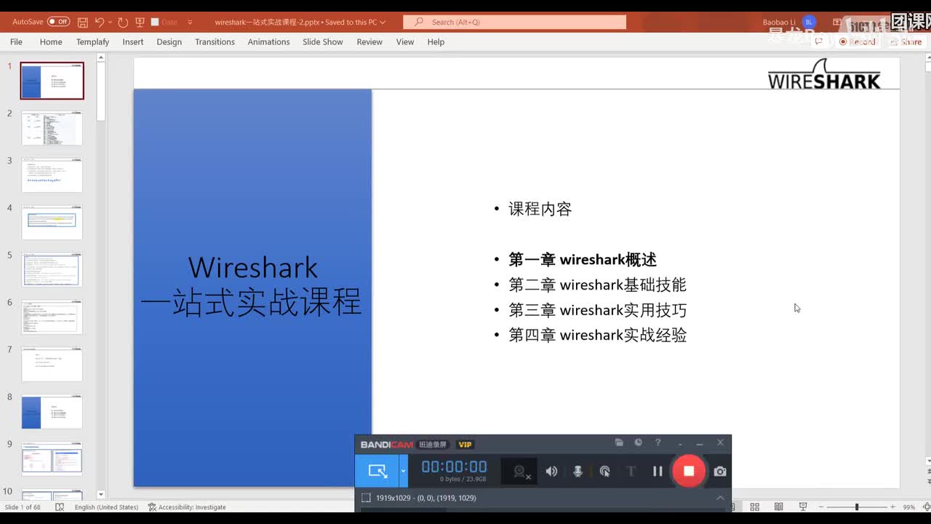931x524 pixels.
Task: Start Slide Show from status bar icon
Action: pyautogui.click(x=803, y=507)
